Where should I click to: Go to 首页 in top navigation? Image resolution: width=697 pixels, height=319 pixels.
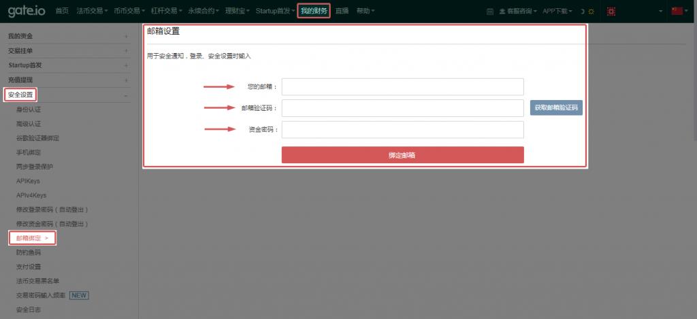tap(62, 11)
